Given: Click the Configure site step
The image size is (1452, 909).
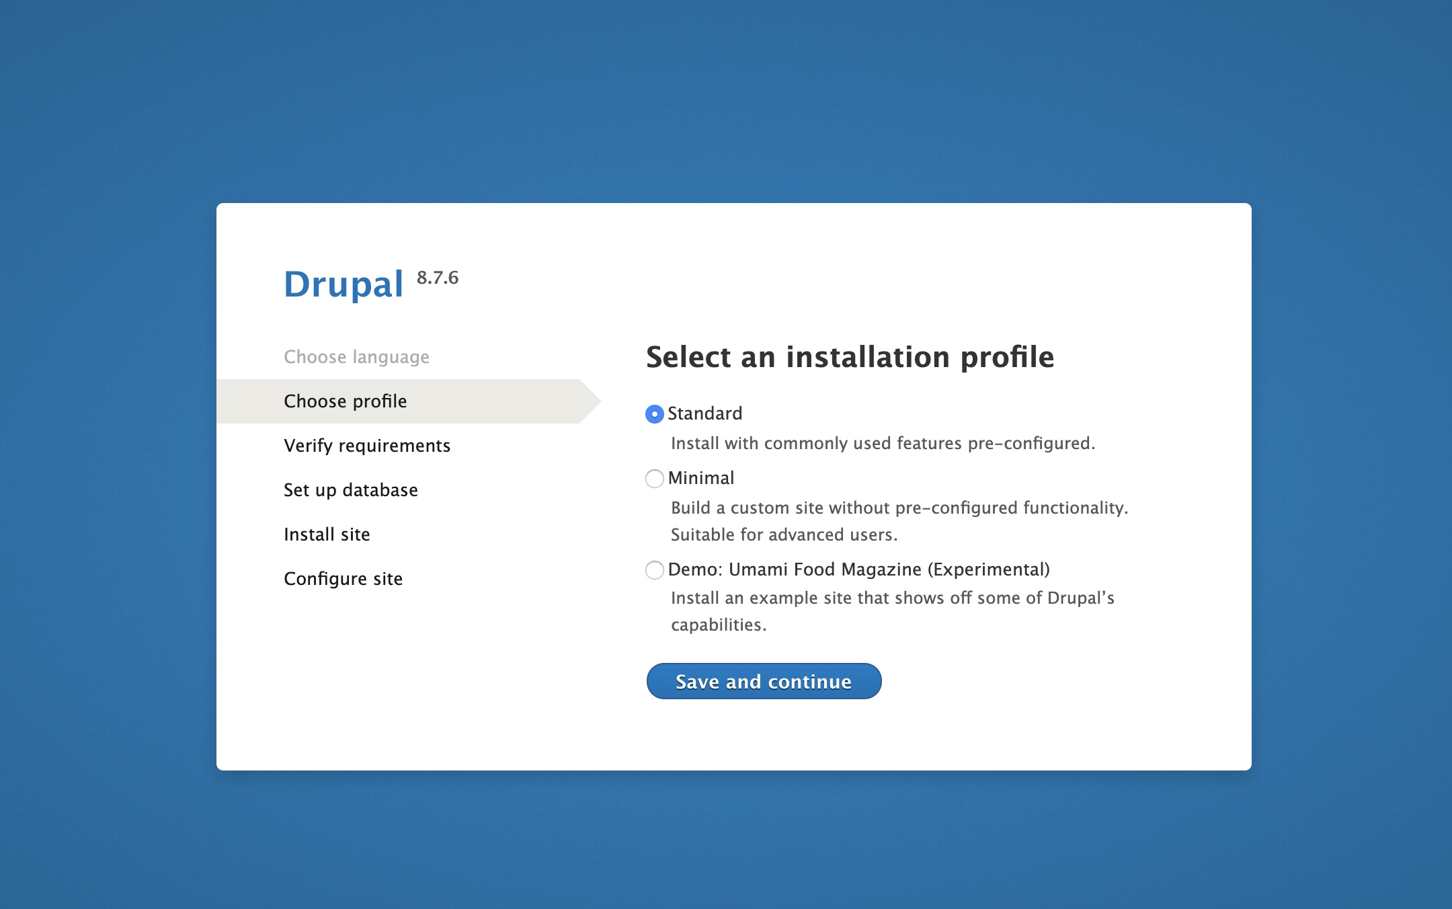Looking at the screenshot, I should coord(343,579).
